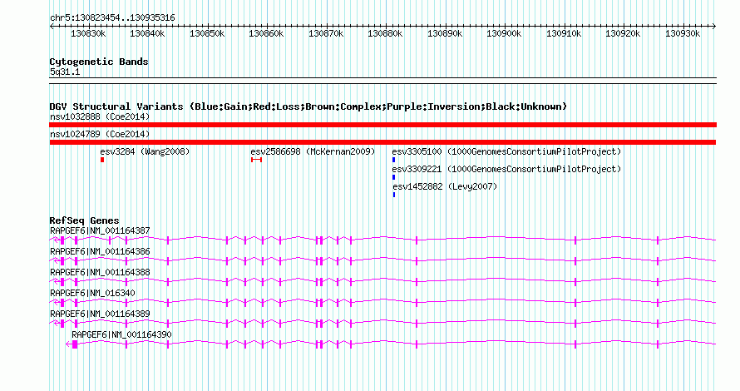Click the 130870k ruler label
The image size is (740, 391).
point(326,33)
